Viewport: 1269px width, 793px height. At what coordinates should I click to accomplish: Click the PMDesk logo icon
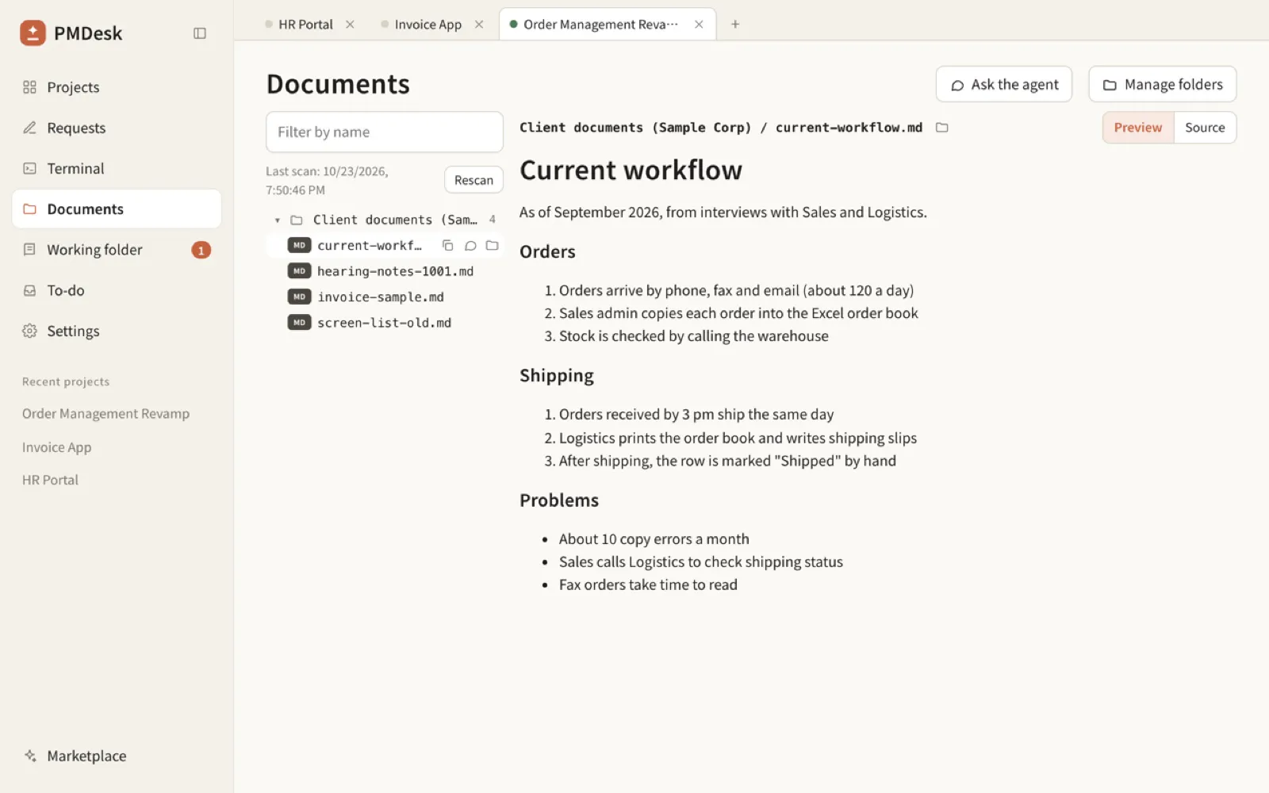(x=33, y=33)
